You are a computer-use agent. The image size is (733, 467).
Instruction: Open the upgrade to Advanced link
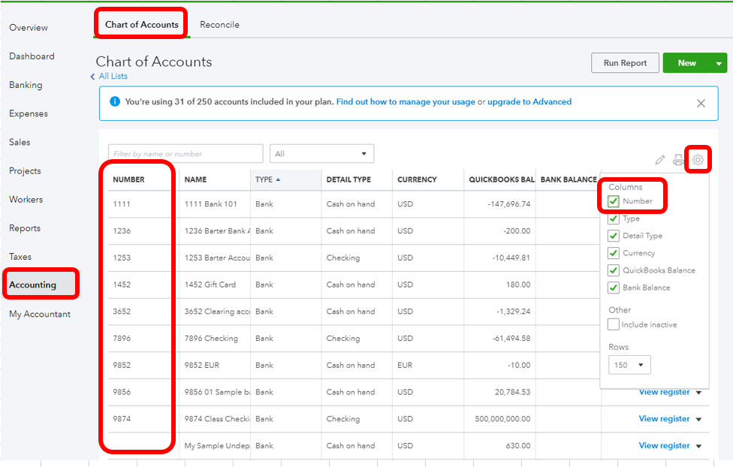tap(529, 101)
